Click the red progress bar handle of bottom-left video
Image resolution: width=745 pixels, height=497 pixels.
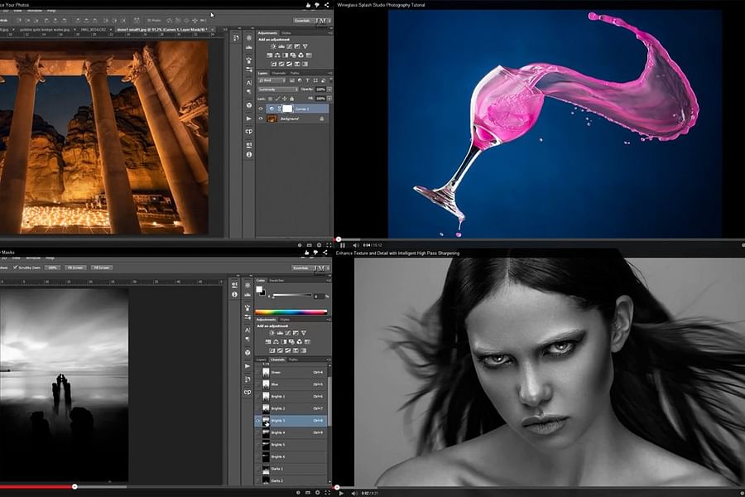click(74, 486)
